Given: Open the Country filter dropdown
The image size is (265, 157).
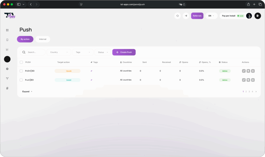Looking at the screenshot, I should coord(59,52).
